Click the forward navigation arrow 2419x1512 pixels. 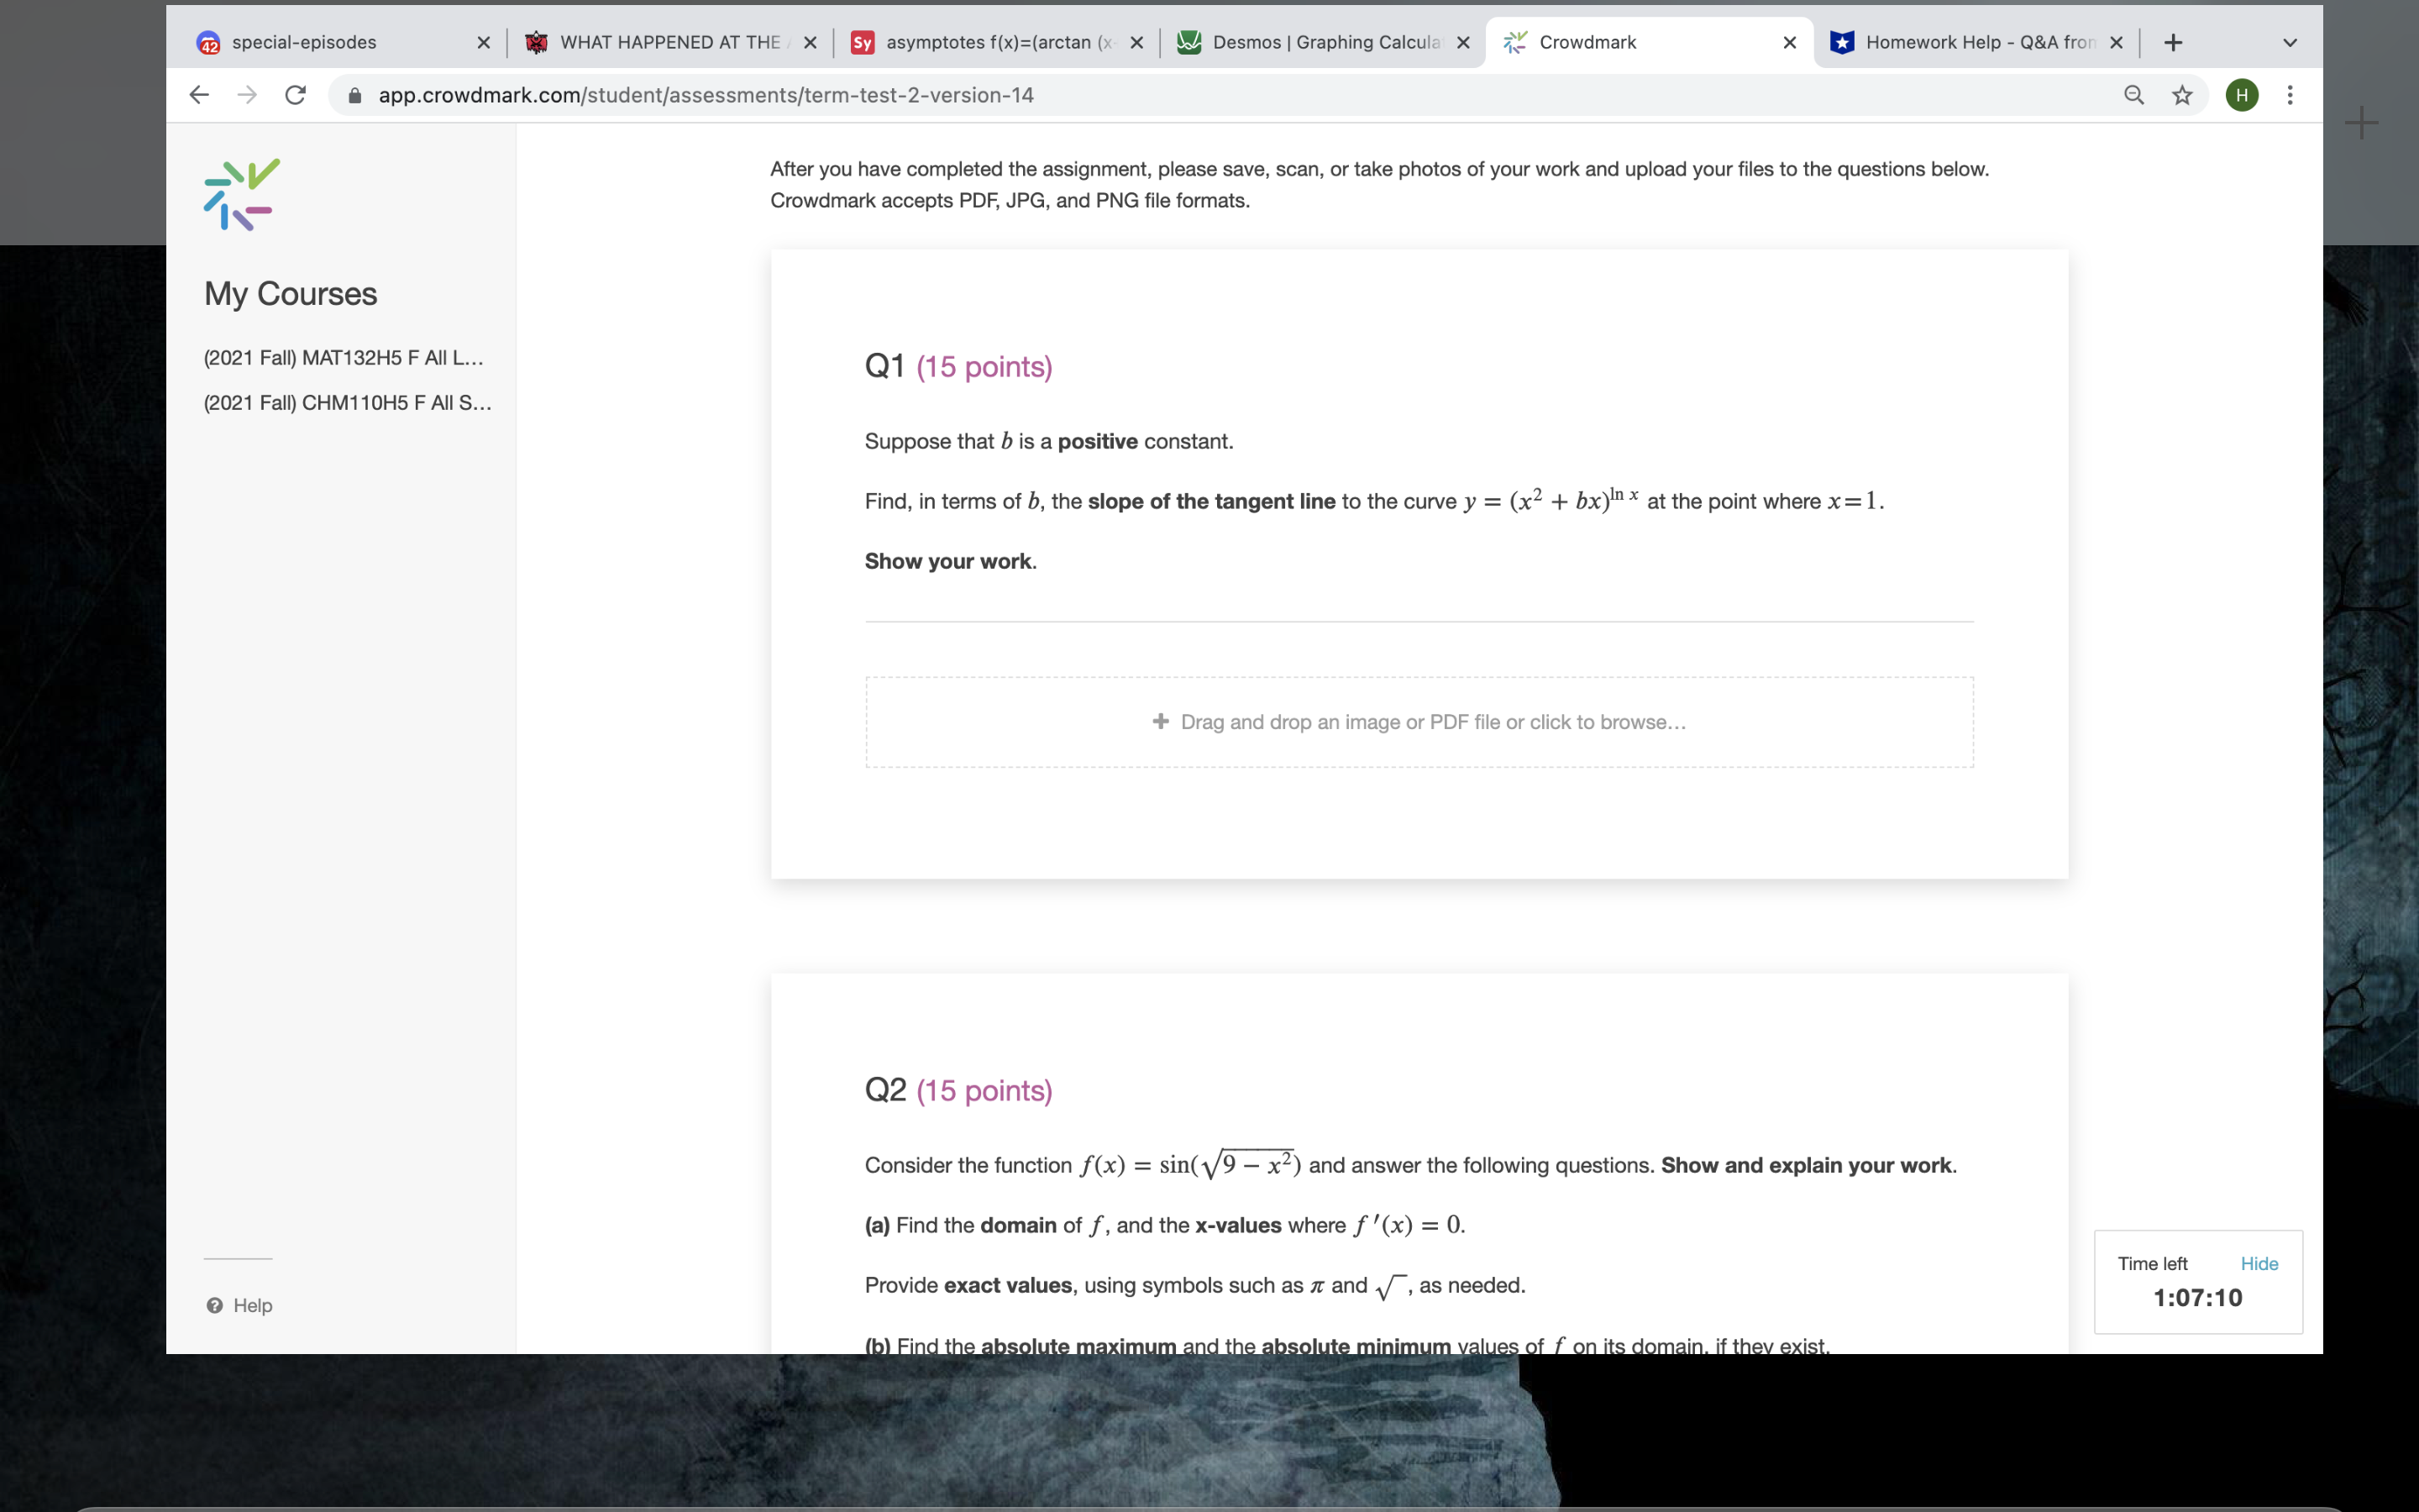246,95
